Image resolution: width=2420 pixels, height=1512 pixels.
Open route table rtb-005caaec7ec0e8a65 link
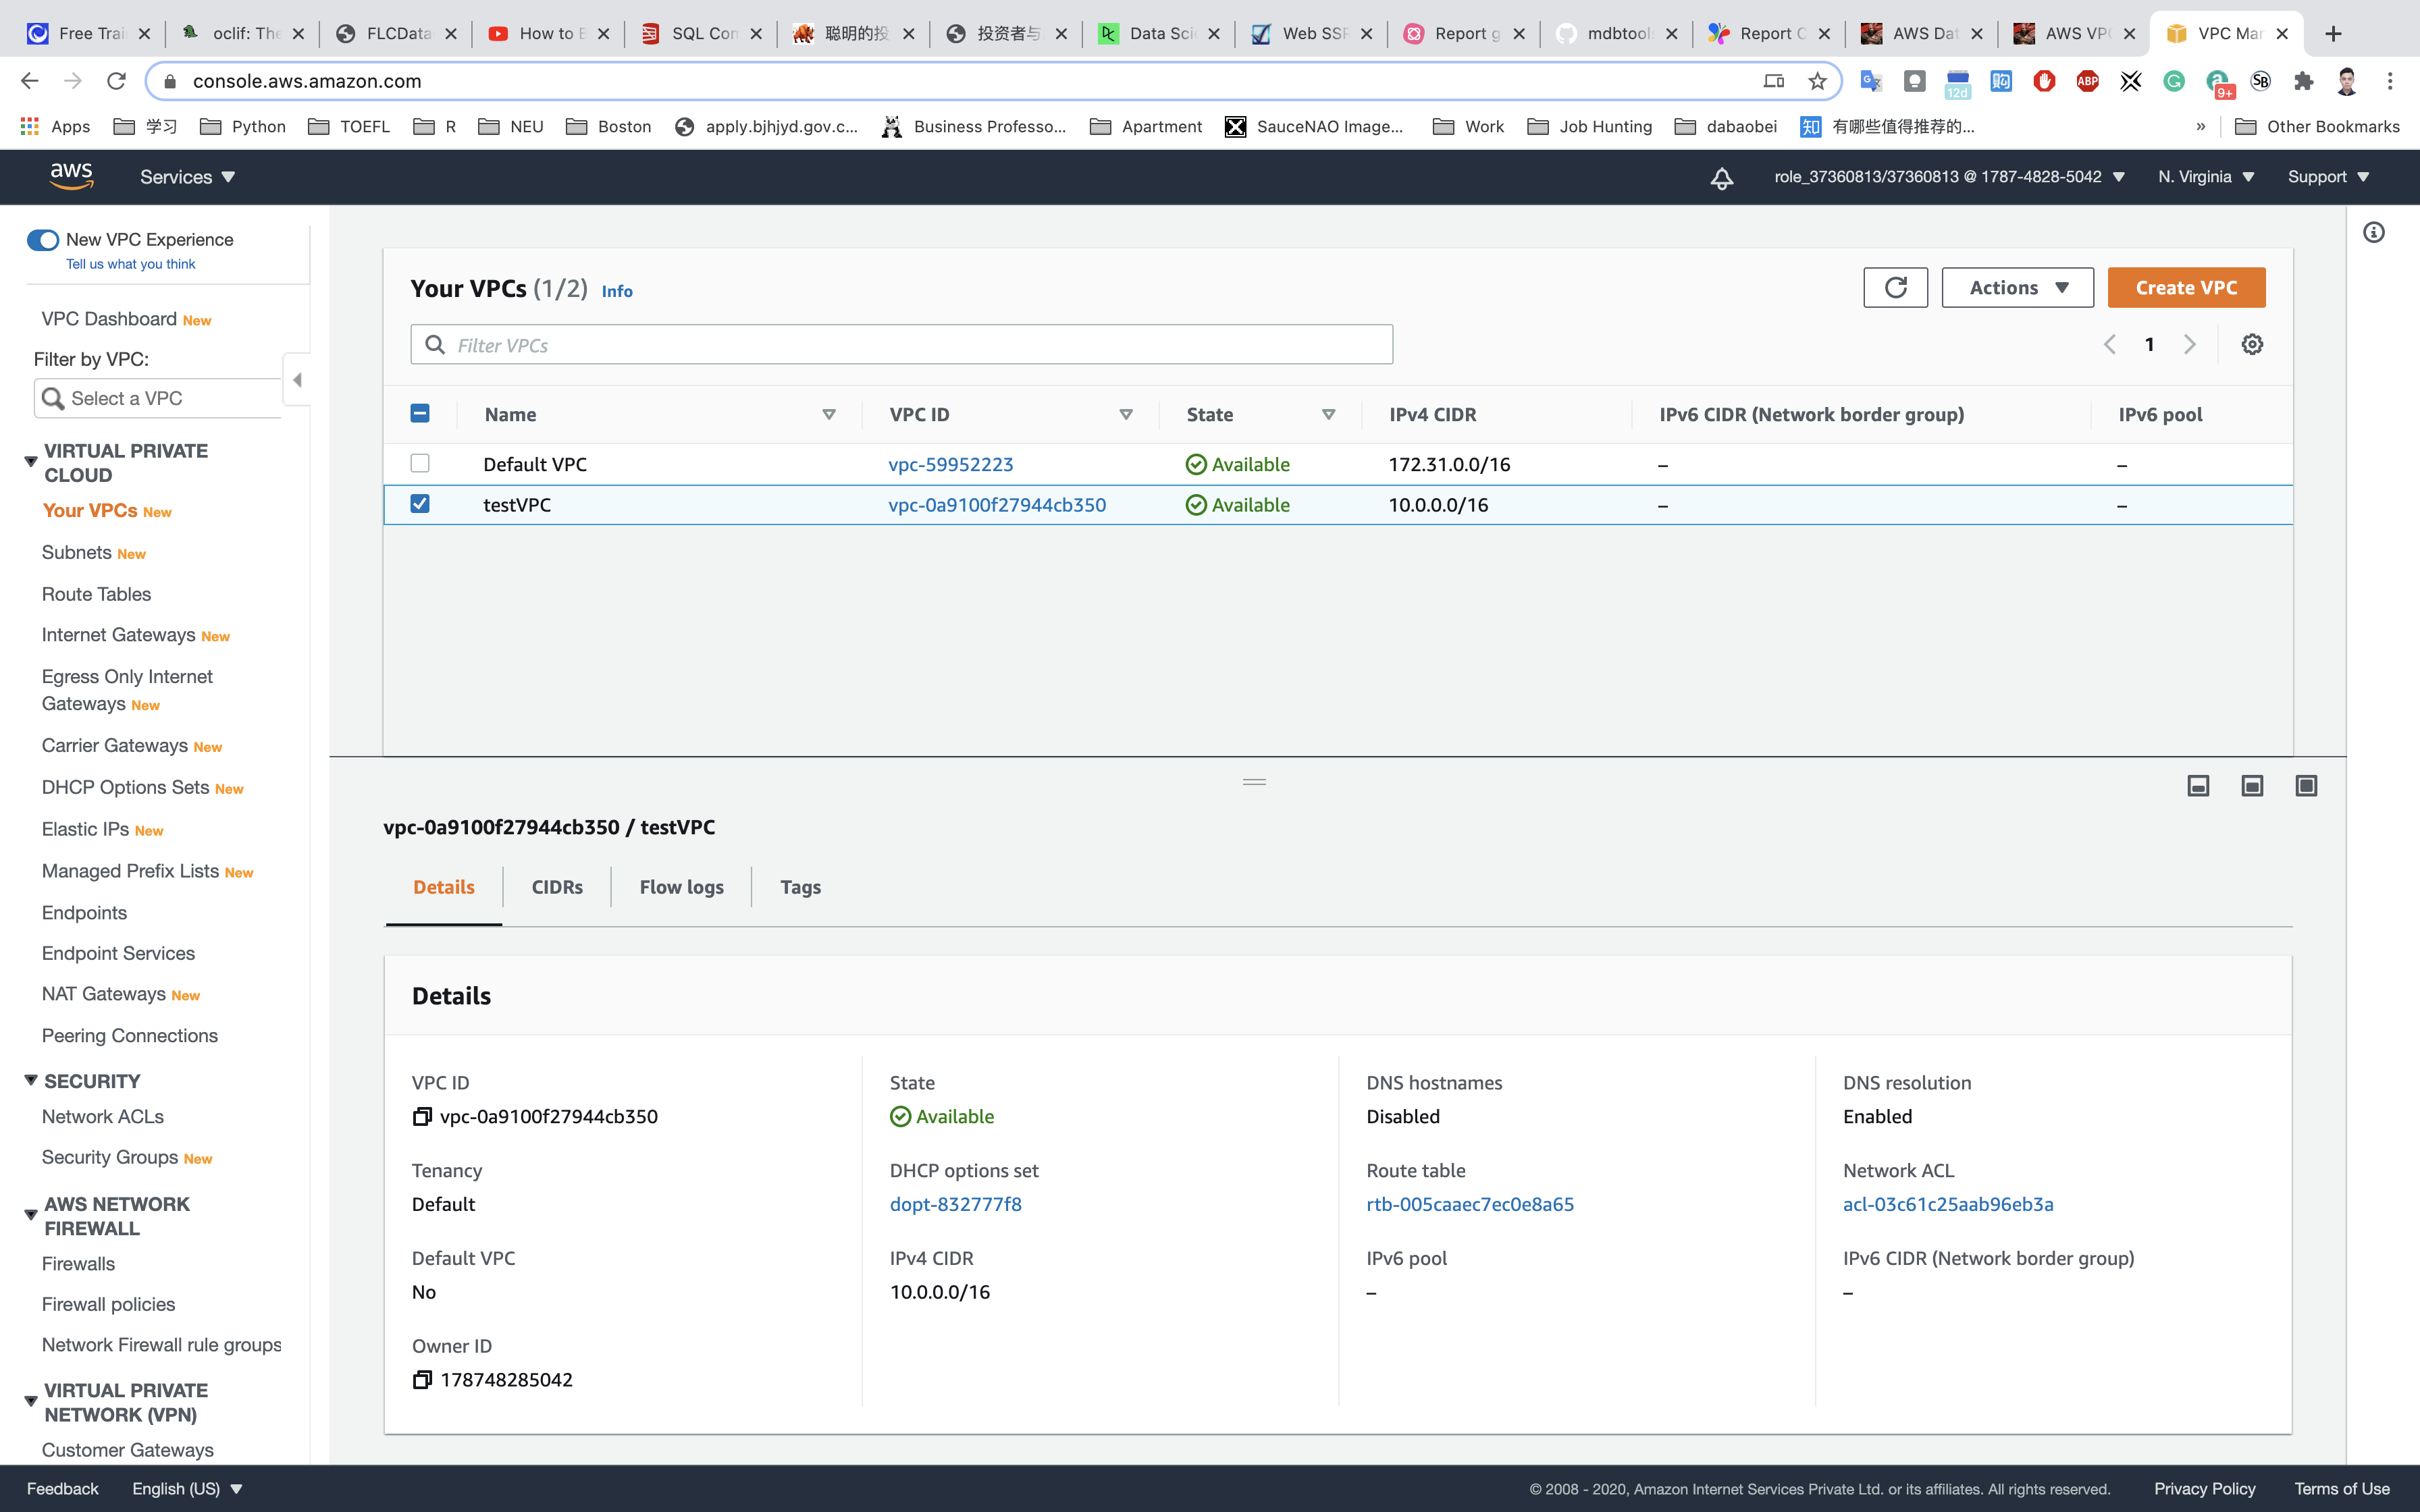tap(1469, 1204)
